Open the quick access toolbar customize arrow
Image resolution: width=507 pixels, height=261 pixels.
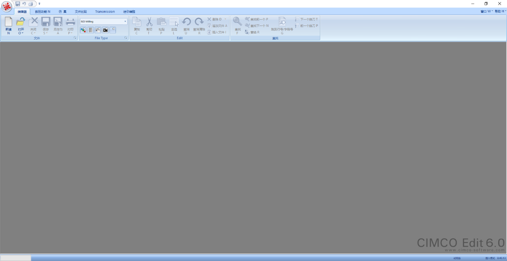[x=40, y=4]
